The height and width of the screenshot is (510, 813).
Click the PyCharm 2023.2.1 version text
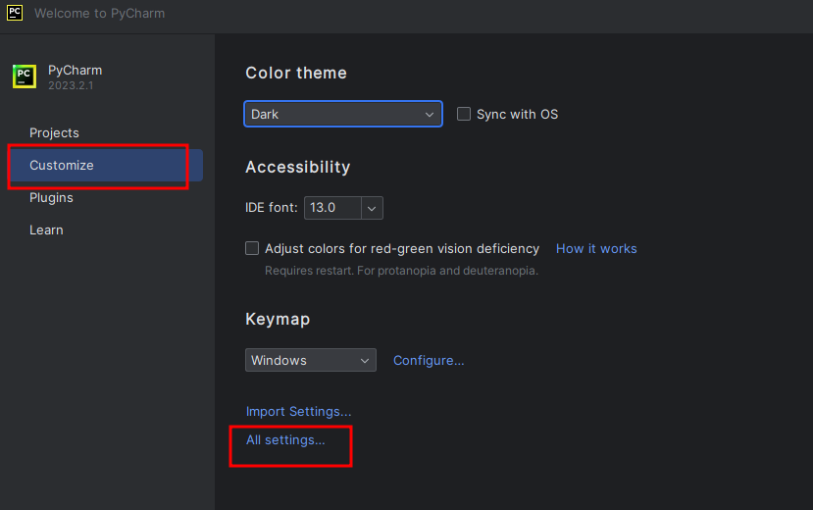click(x=71, y=85)
